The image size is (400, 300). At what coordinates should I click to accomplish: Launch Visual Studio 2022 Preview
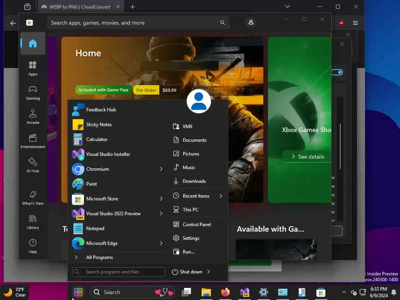point(114,214)
